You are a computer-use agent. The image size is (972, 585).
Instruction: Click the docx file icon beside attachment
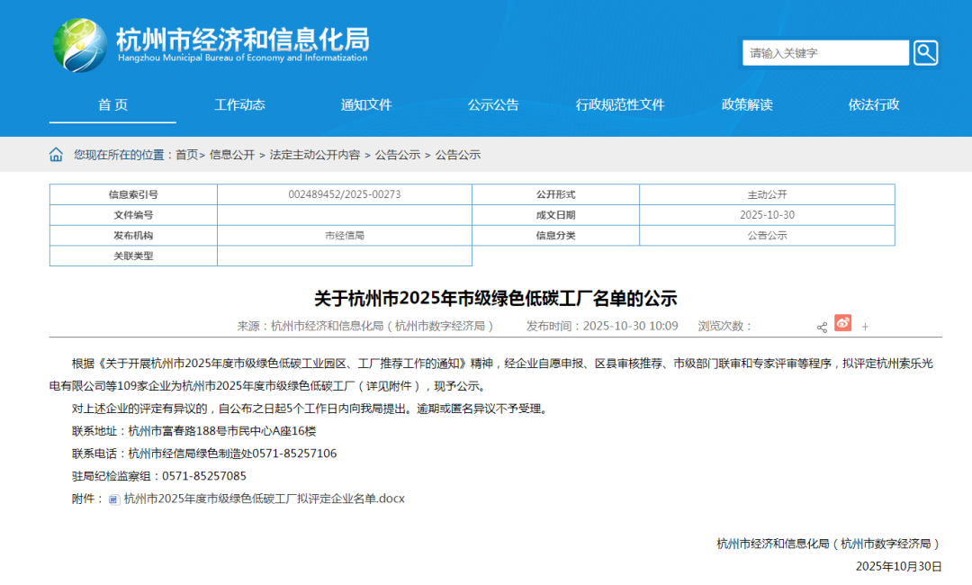click(114, 499)
